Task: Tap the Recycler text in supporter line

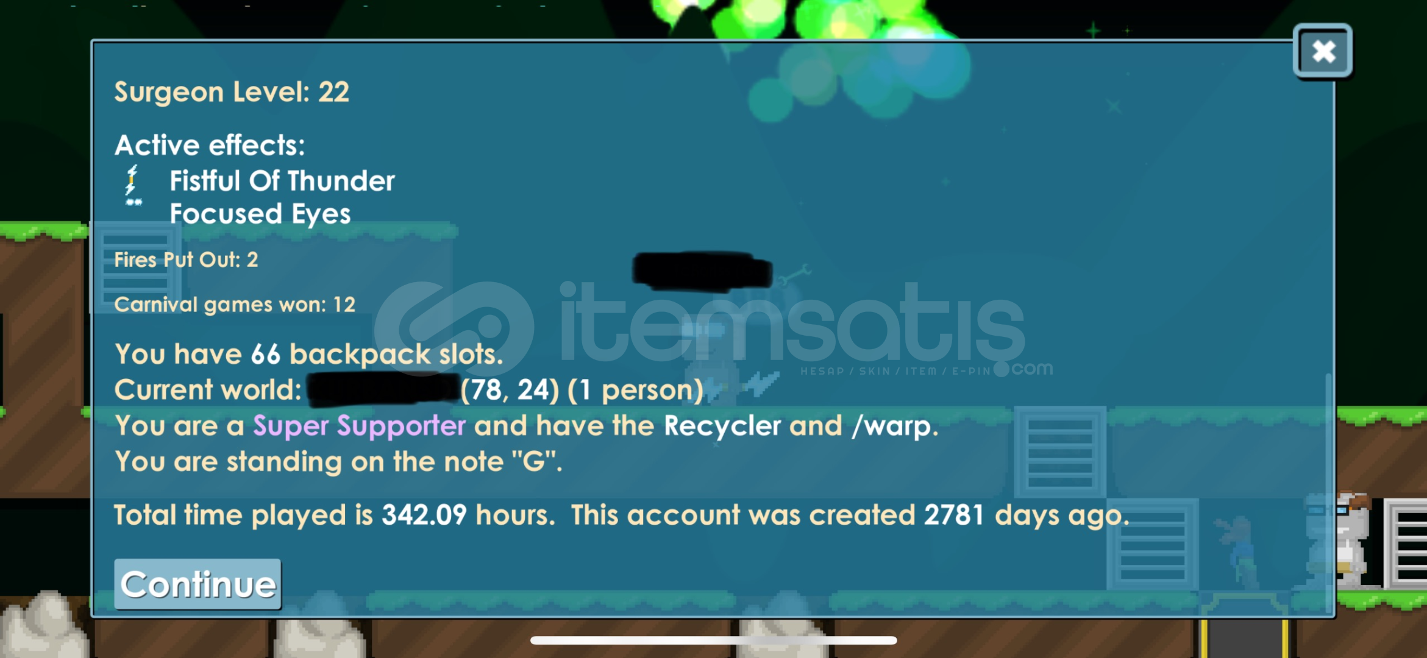Action: [722, 426]
